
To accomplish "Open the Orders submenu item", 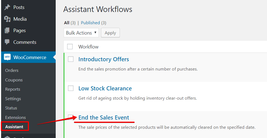I will point(12,70).
